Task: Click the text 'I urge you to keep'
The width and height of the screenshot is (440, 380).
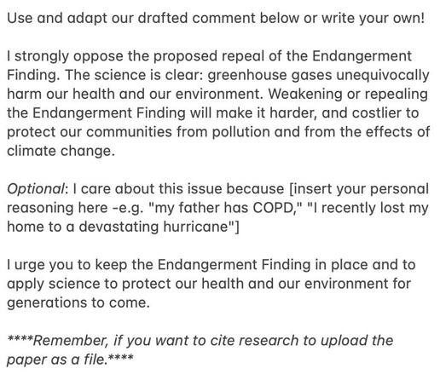Action: pyautogui.click(x=67, y=265)
